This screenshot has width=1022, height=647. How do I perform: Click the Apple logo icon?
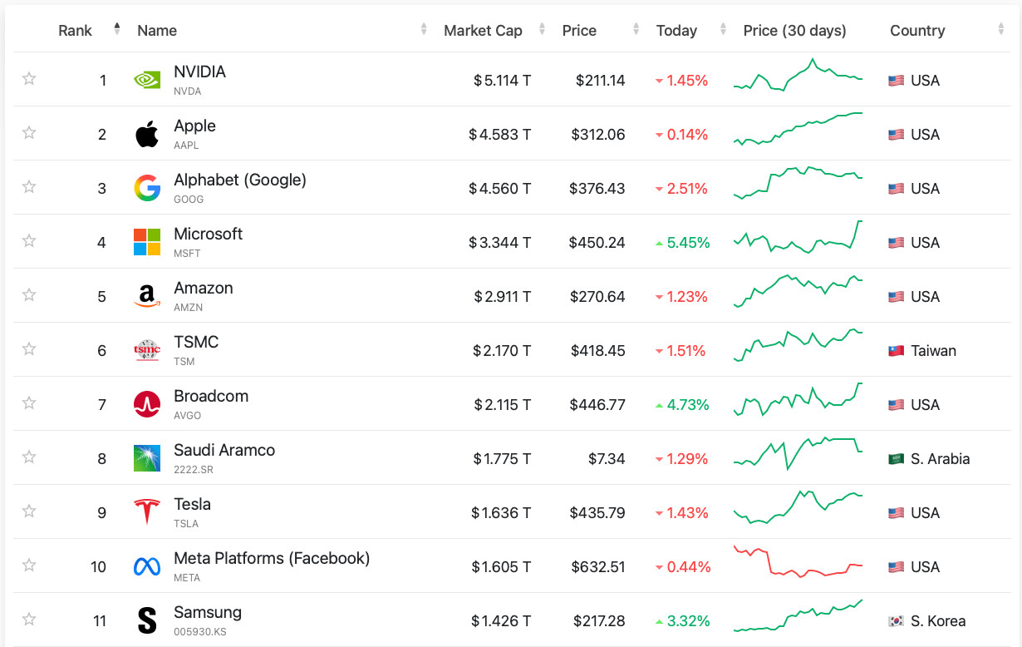coord(147,134)
